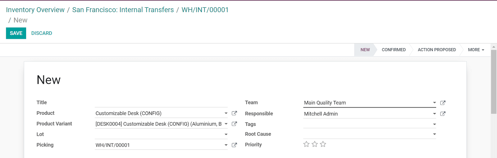Click the "Tags" field label
This screenshot has height=158, width=497.
pos(250,124)
